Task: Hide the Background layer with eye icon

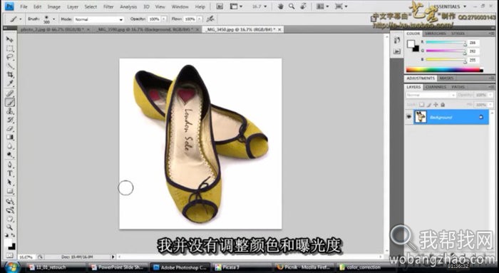Action: [408, 117]
